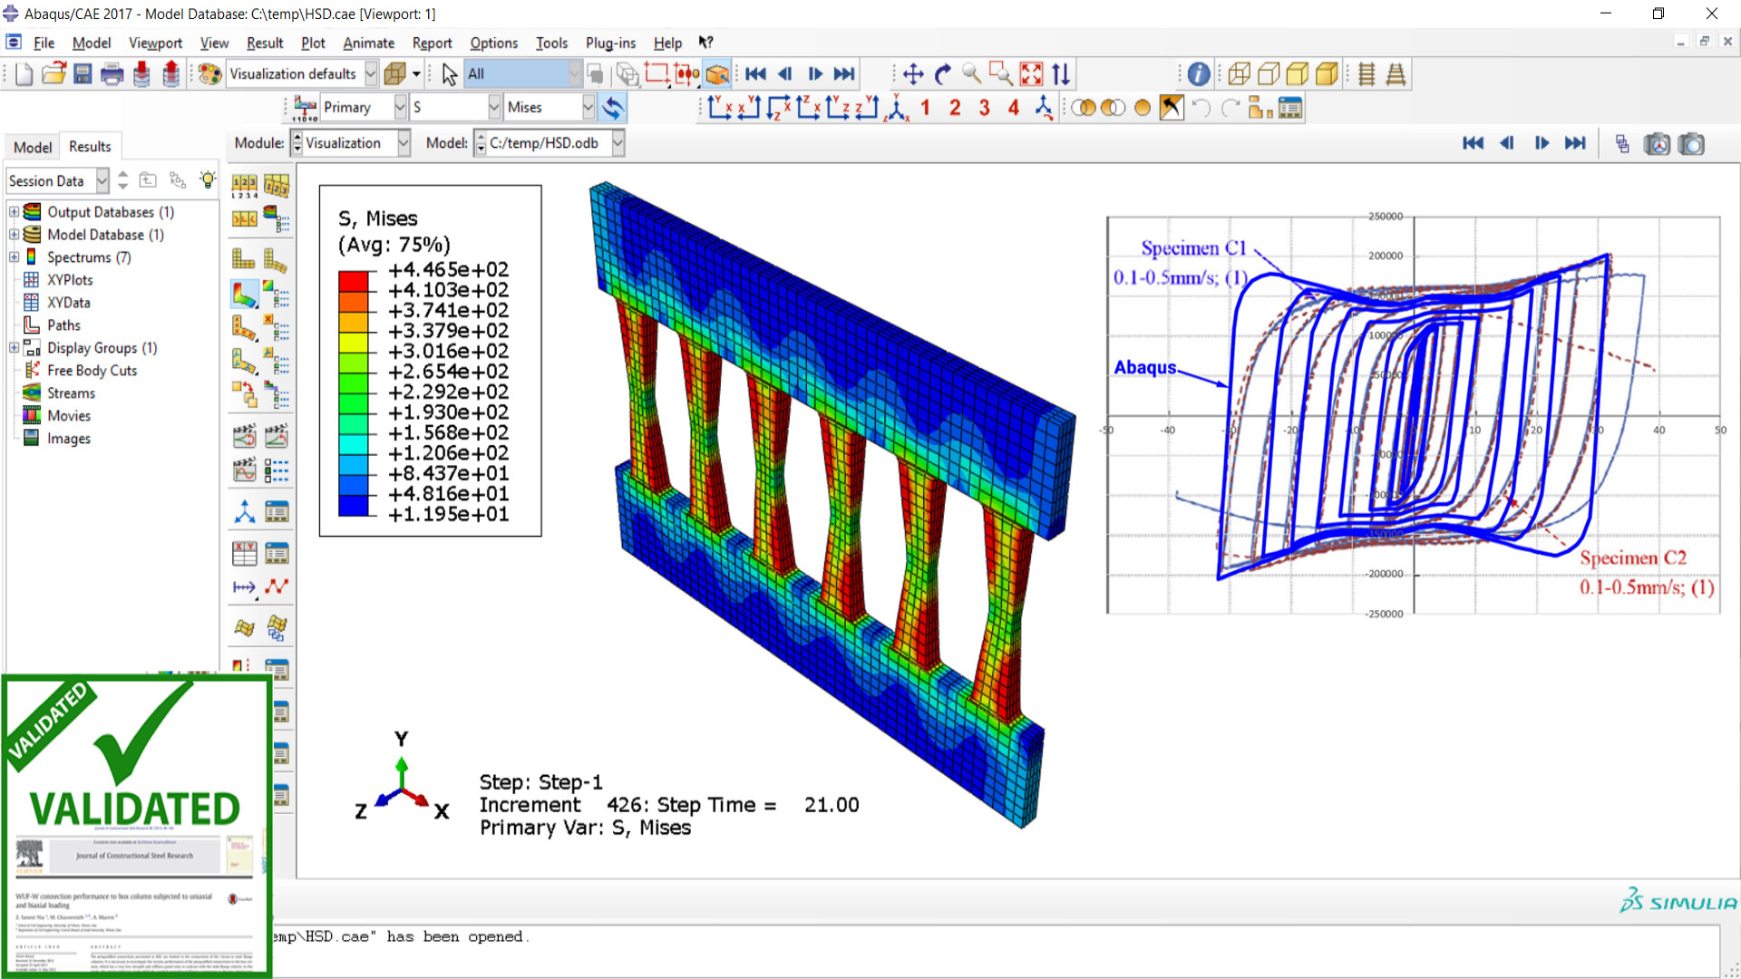Select the pan view tool

[x=913, y=74]
